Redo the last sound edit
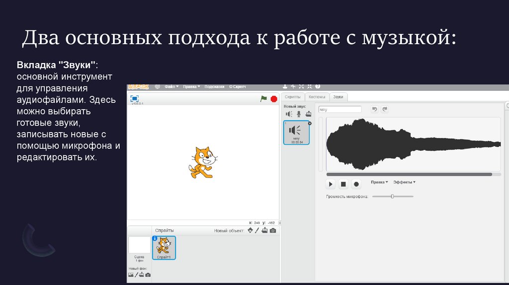The height and width of the screenshot is (285, 509). tap(385, 109)
